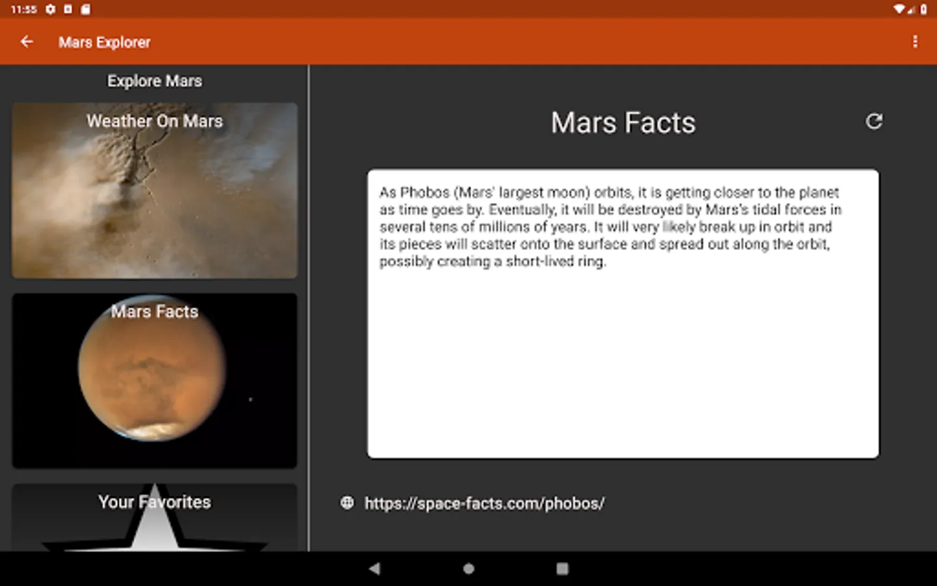Click the Mars Facts heading
This screenshot has height=586, width=937.
(x=623, y=123)
